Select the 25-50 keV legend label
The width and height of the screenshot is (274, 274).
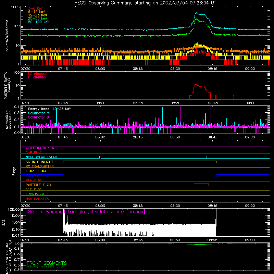38,18
